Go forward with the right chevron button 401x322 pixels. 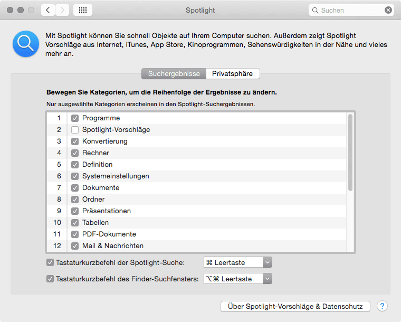pos(62,10)
